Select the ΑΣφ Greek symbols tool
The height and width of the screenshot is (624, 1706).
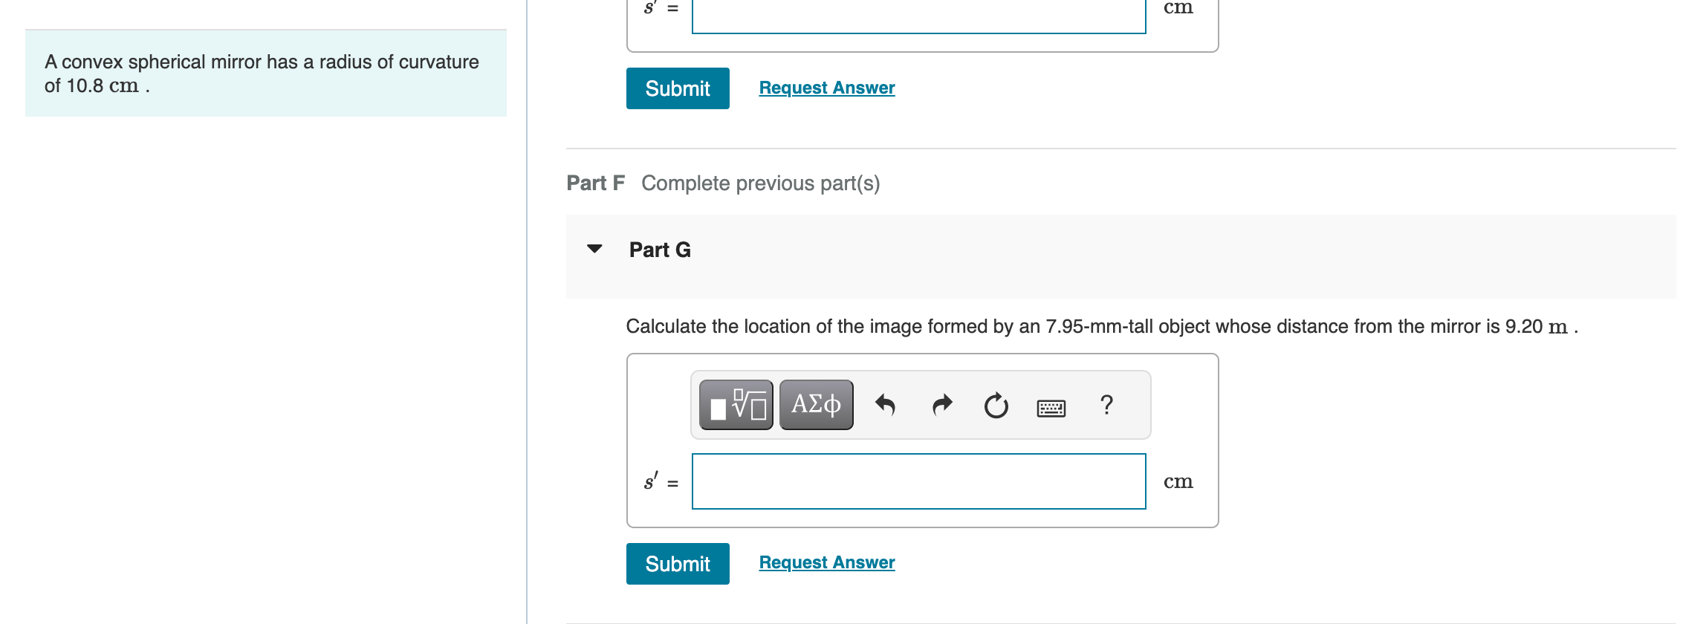coord(815,405)
